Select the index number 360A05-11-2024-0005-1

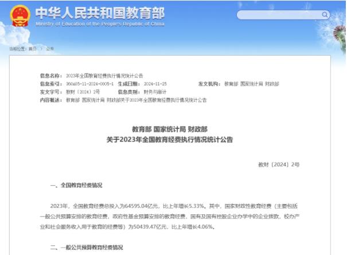coord(89,84)
